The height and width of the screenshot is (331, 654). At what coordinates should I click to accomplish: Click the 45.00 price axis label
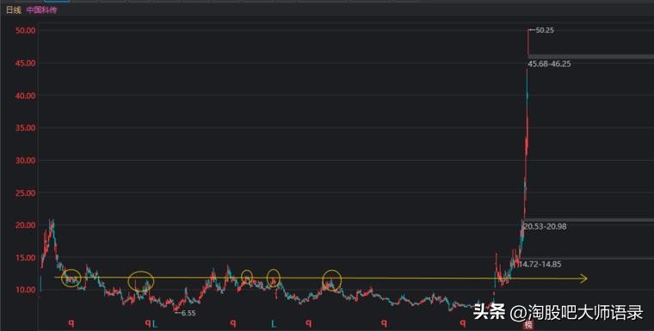click(x=26, y=63)
